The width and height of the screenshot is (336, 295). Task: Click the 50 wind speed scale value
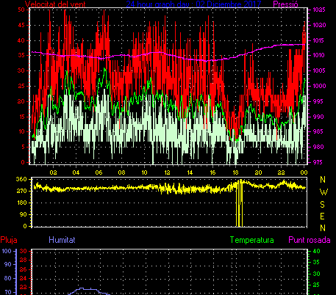[21, 10]
